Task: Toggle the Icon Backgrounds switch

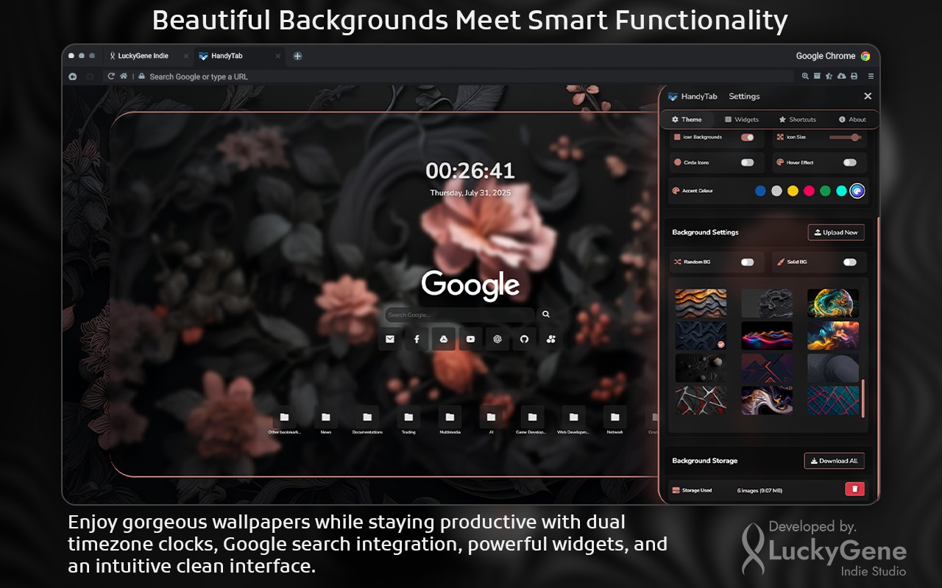Action: pos(747,137)
